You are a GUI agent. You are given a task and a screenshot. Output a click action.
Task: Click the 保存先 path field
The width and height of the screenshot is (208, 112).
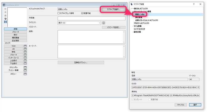click(166, 95)
